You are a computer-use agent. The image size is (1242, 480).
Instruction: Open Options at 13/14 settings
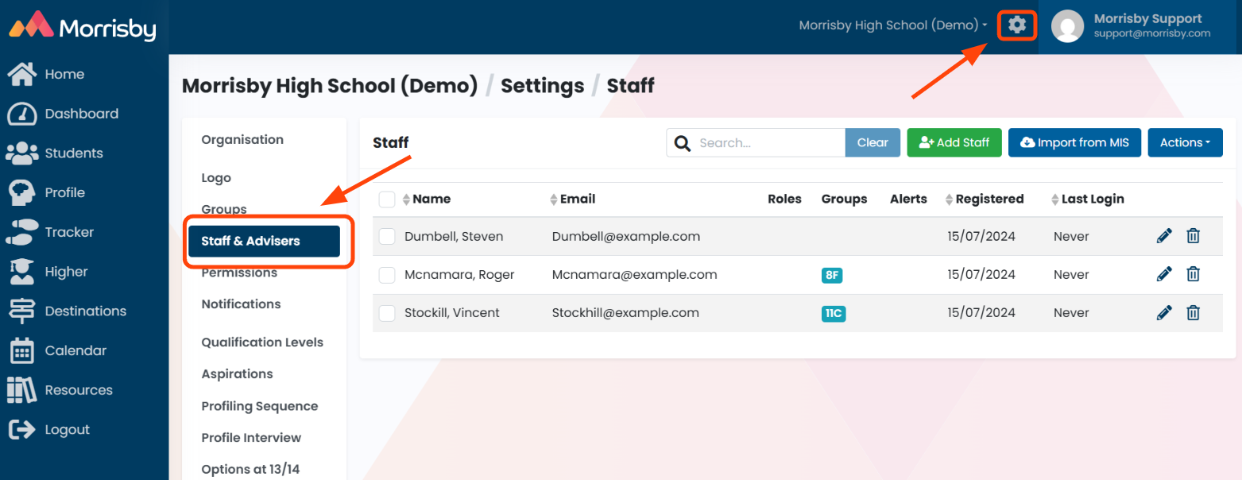(x=250, y=470)
